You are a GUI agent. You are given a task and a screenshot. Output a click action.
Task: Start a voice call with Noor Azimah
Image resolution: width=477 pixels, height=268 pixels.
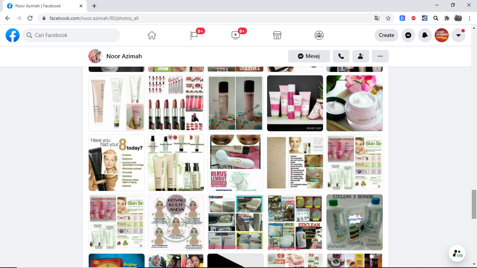[x=341, y=56]
